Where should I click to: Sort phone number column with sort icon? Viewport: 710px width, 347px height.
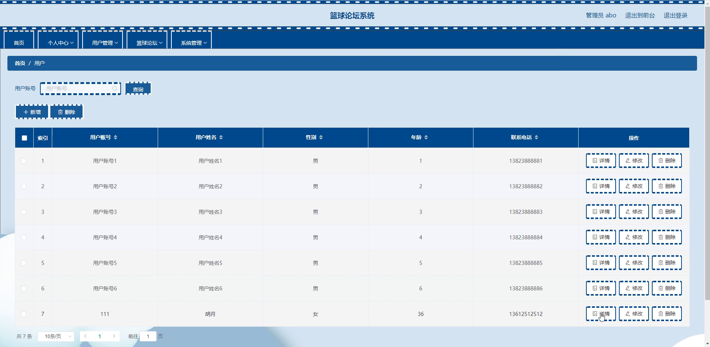536,137
